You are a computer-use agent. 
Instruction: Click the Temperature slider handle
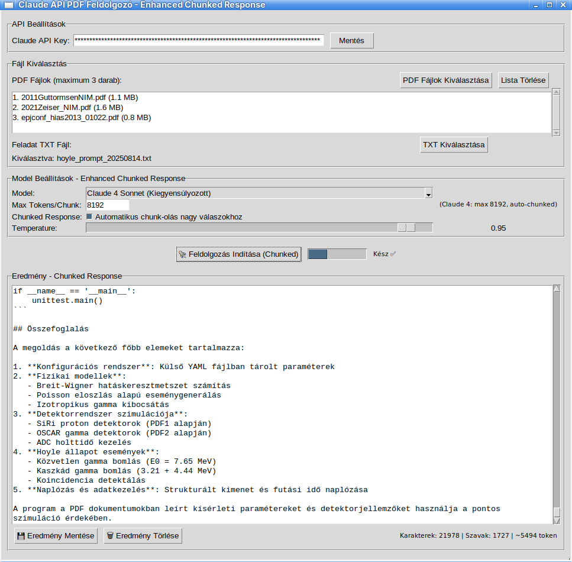click(406, 228)
